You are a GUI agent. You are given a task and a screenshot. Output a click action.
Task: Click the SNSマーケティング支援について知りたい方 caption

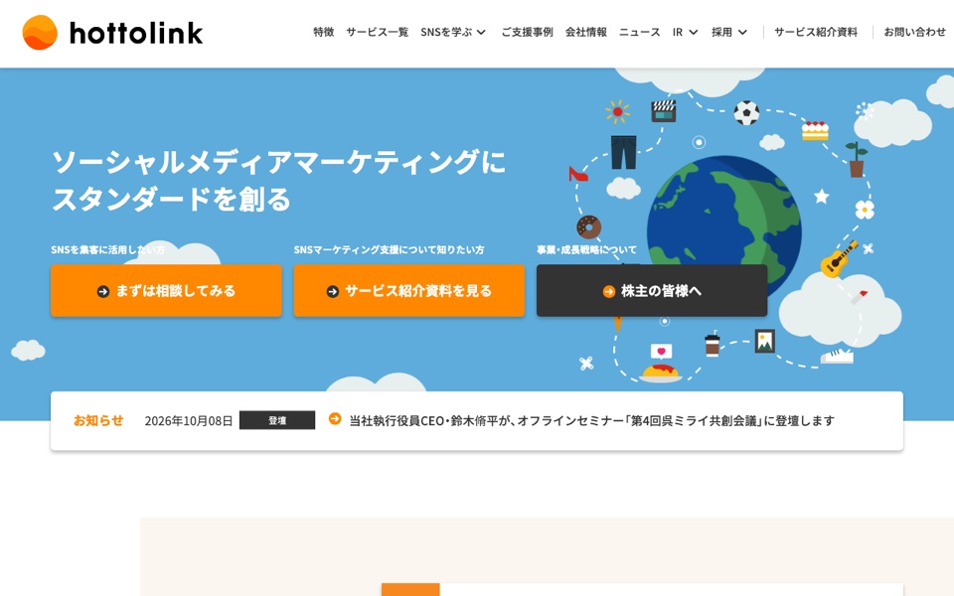tap(389, 249)
